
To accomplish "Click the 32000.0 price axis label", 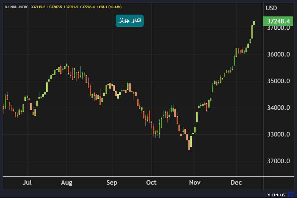I will tap(278, 161).
